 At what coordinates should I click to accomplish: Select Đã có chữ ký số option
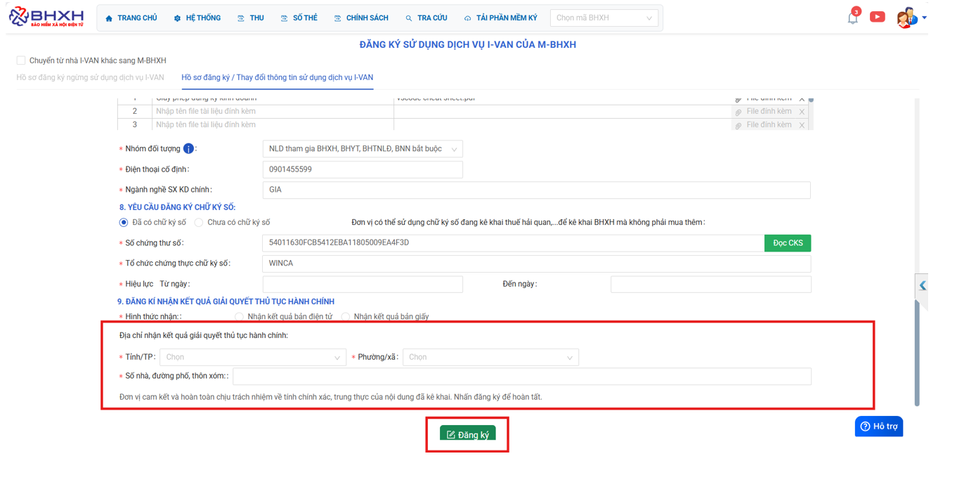[x=124, y=223]
